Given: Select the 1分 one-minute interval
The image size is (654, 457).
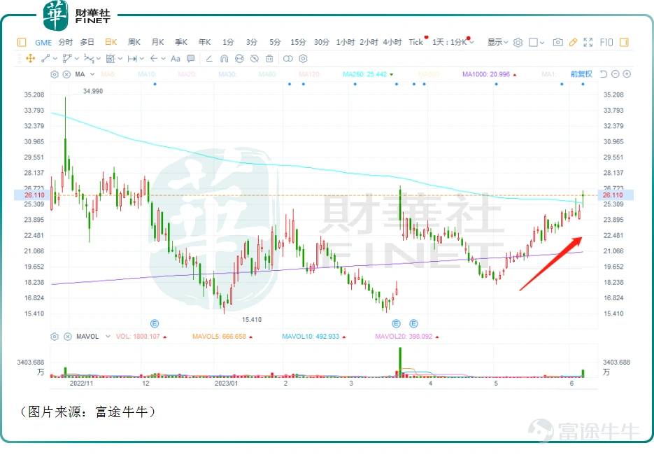Looking at the screenshot, I should (228, 42).
